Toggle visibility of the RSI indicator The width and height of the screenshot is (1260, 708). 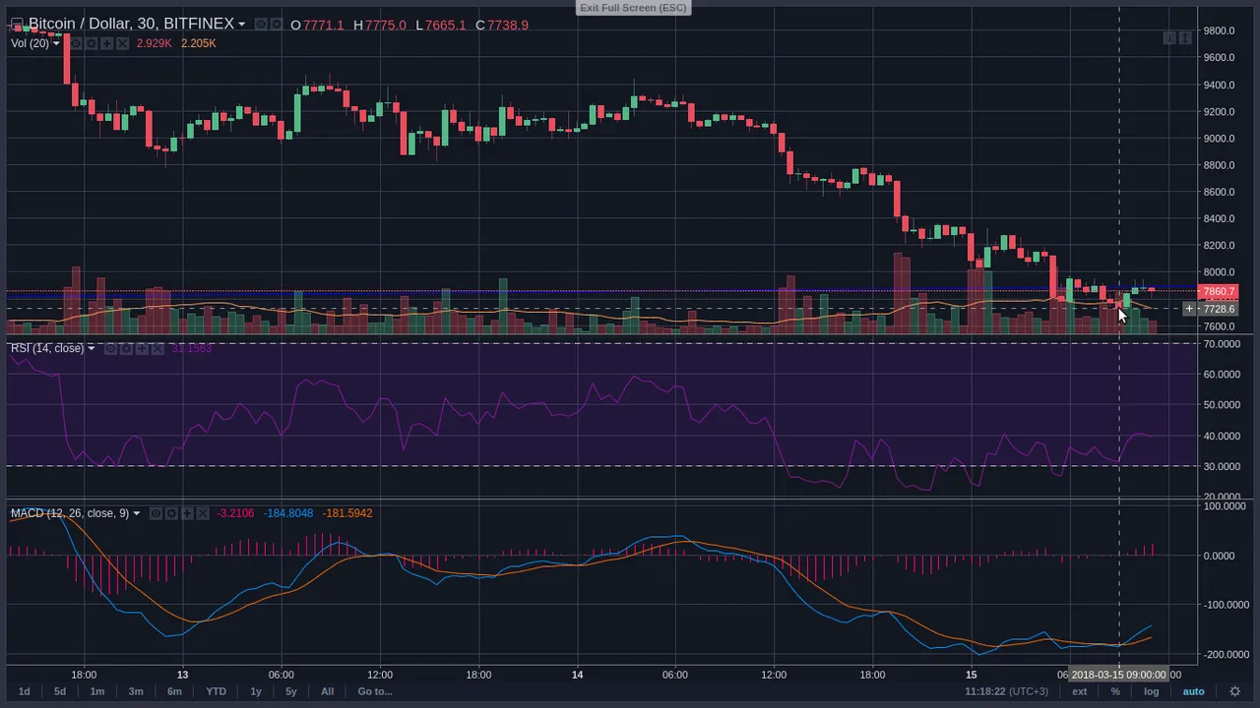[x=111, y=348]
